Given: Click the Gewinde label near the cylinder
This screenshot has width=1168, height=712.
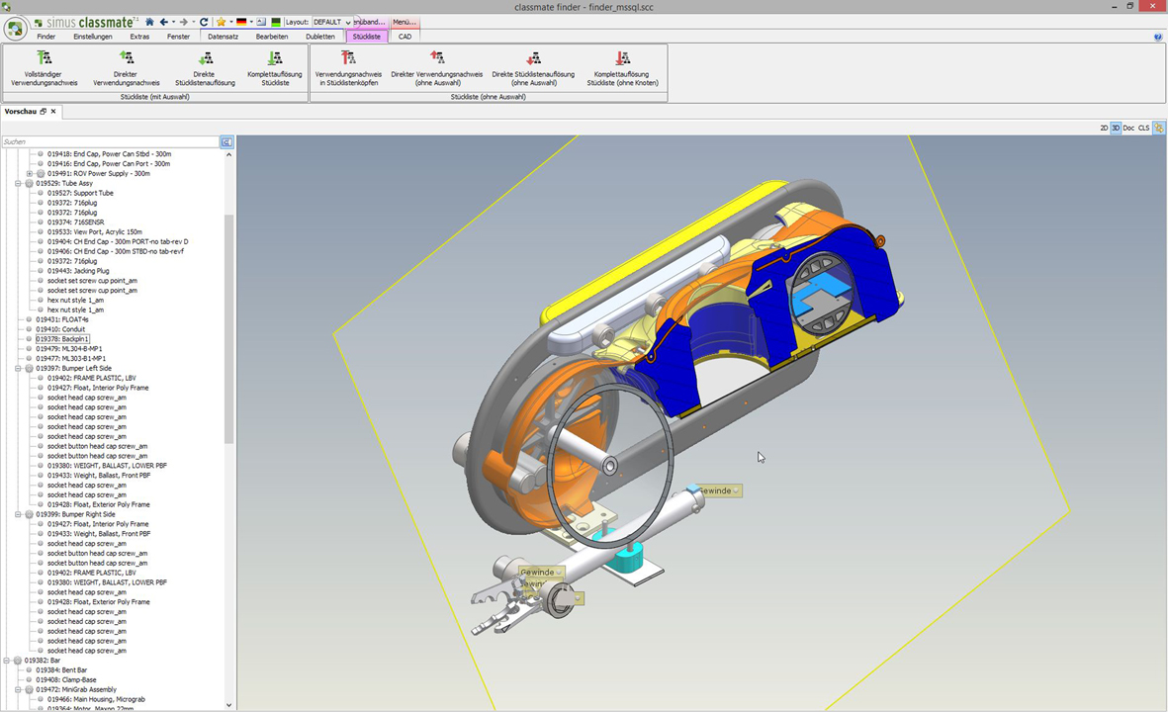Looking at the screenshot, I should coord(716,490).
